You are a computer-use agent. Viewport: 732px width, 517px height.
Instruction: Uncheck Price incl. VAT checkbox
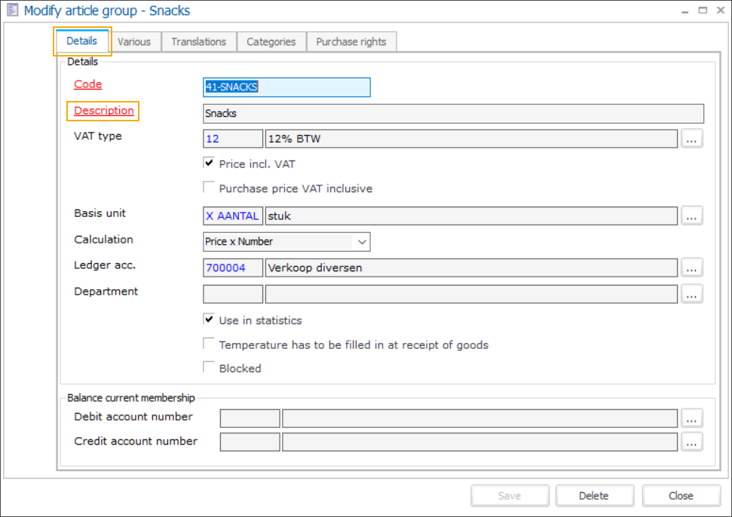(x=209, y=163)
